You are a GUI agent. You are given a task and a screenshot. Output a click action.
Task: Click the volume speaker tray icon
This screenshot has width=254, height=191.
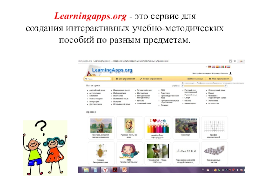point(237,170)
